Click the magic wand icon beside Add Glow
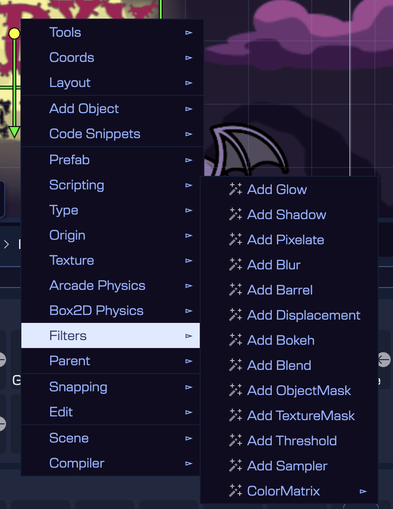This screenshot has height=509, width=393. [236, 189]
